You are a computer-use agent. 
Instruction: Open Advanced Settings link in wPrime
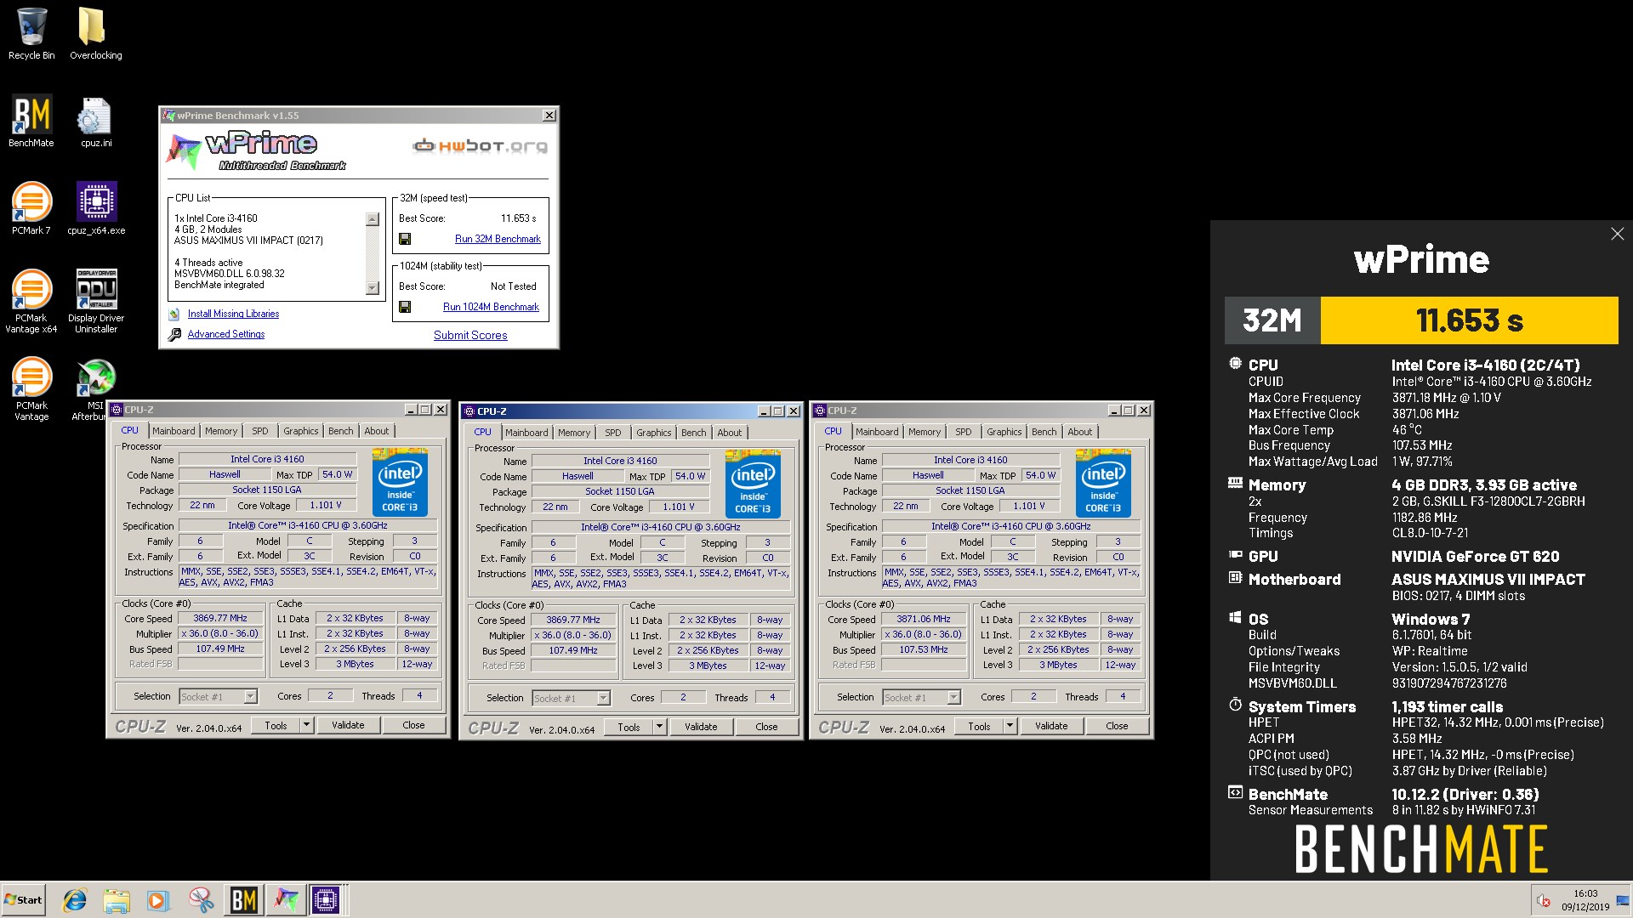coord(225,334)
